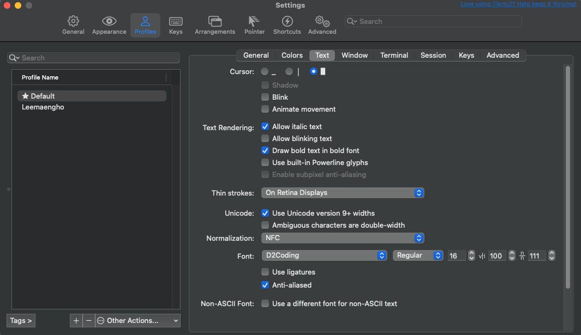Select the box cursor style
Viewport: 581px width, 335px height.
314,71
